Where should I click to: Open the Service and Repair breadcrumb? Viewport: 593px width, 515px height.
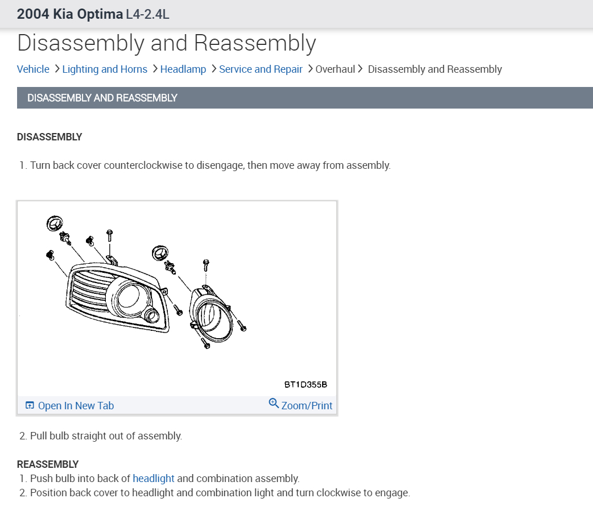pos(261,69)
